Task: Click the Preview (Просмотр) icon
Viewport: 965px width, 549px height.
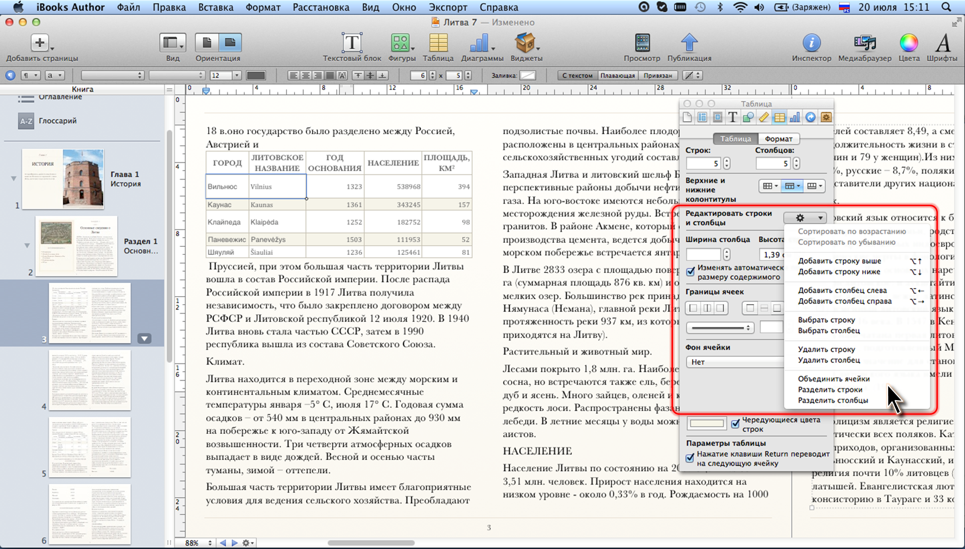Action: point(642,43)
